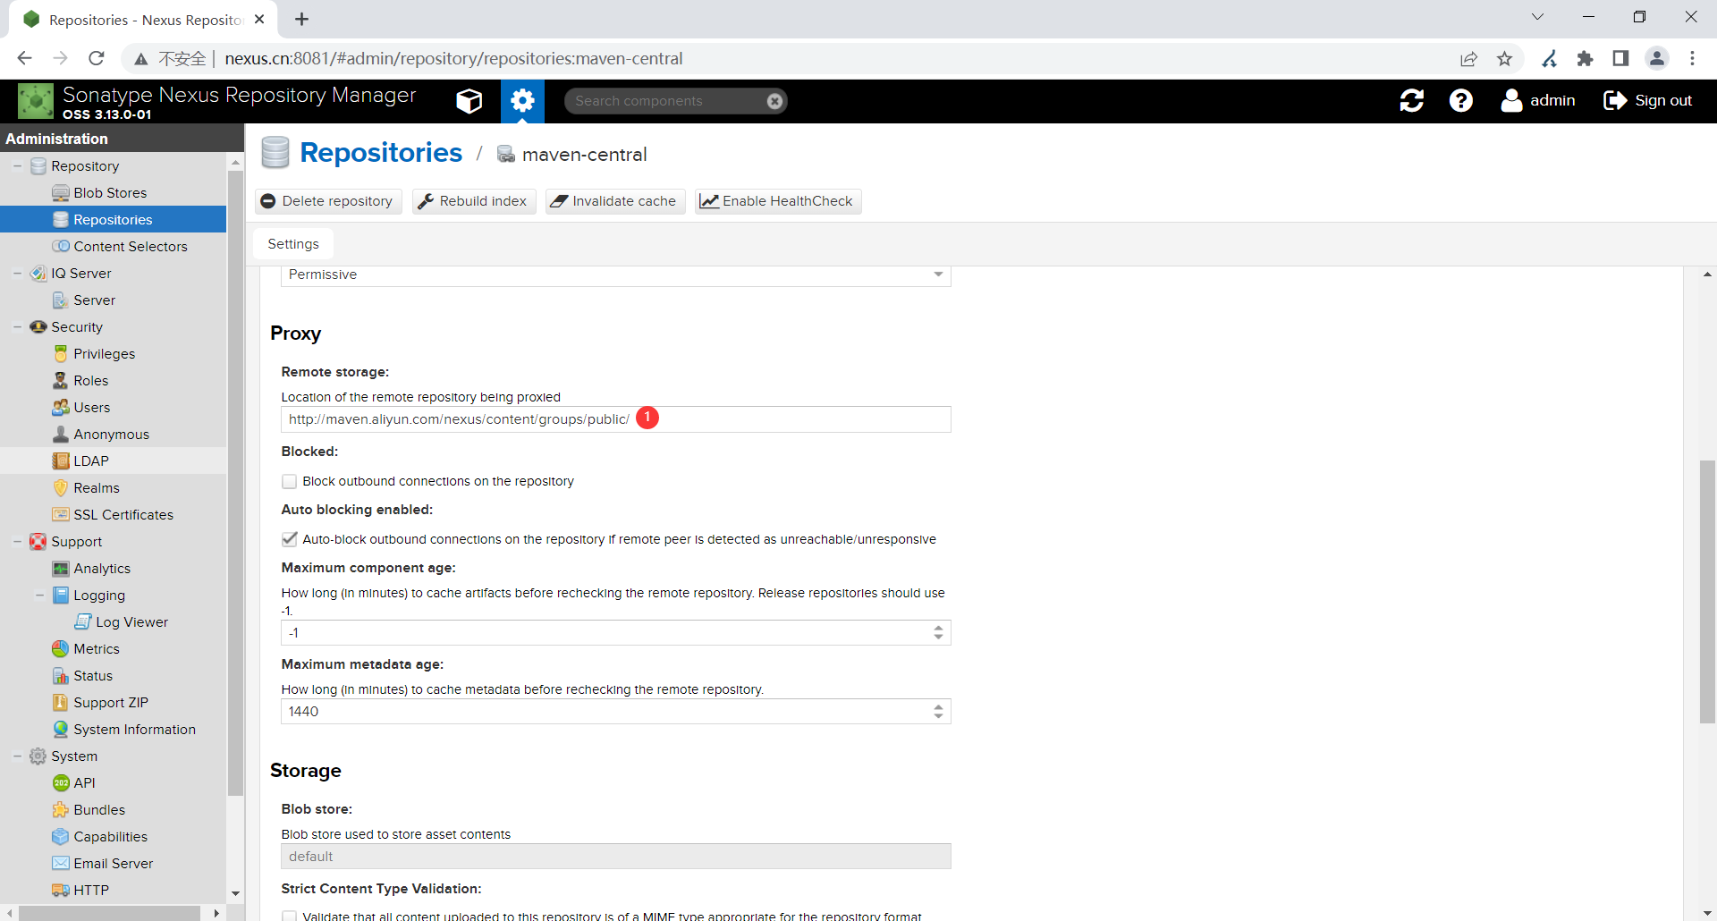The image size is (1717, 921).
Task: Click the sidebar horizontal scrollbar
Action: click(x=109, y=913)
